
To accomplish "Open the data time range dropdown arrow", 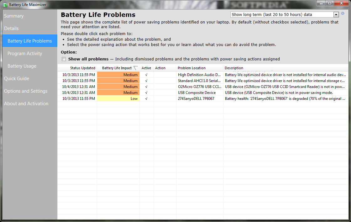I will point(336,14).
